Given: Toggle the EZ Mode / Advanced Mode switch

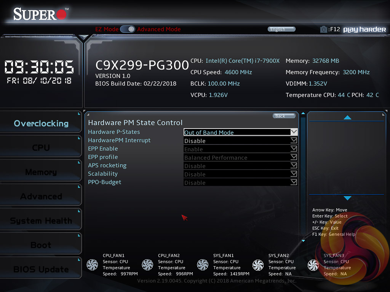Looking at the screenshot, I should pos(127,29).
